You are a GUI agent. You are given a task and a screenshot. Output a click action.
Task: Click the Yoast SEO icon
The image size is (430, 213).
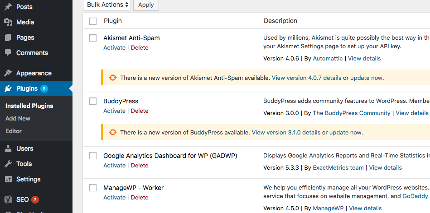pyautogui.click(x=8, y=199)
